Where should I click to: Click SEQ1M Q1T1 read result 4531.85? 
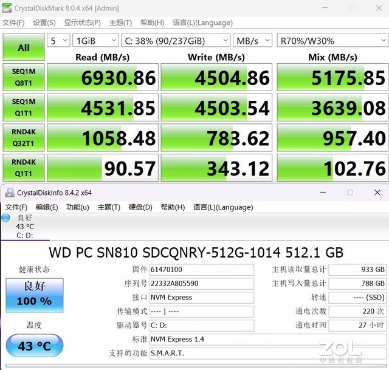103,108
